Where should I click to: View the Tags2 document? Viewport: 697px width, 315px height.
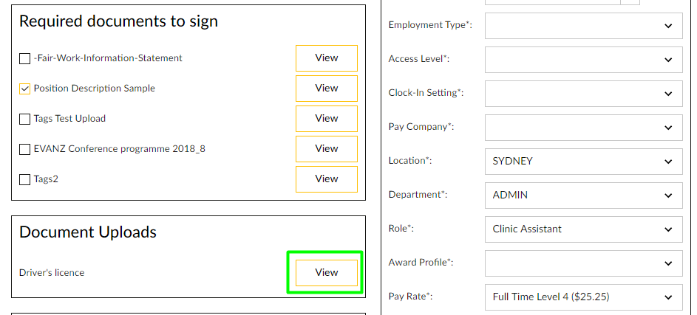tap(326, 179)
